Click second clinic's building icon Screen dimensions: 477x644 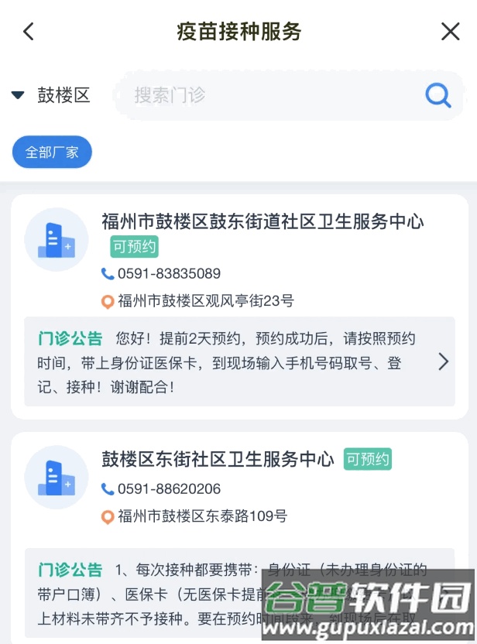pos(57,477)
